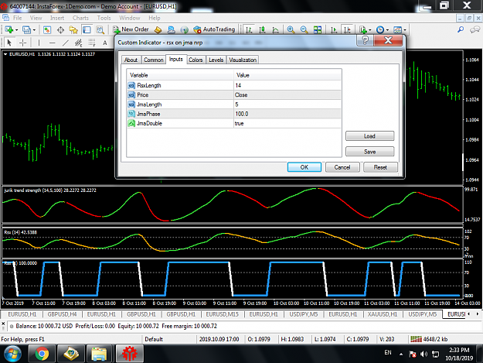Click OK in Custom Indicator dialog

click(304, 167)
